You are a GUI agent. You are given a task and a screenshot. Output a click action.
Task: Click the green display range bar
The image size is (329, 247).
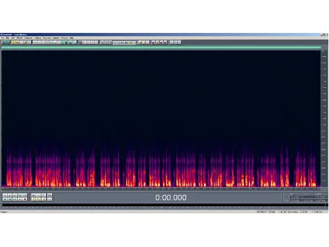point(161,47)
